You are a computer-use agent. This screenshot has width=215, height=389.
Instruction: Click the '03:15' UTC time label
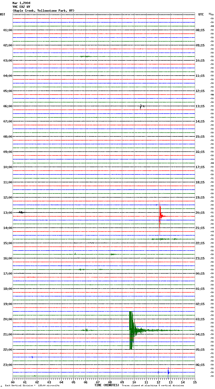pyautogui.click(x=200, y=319)
